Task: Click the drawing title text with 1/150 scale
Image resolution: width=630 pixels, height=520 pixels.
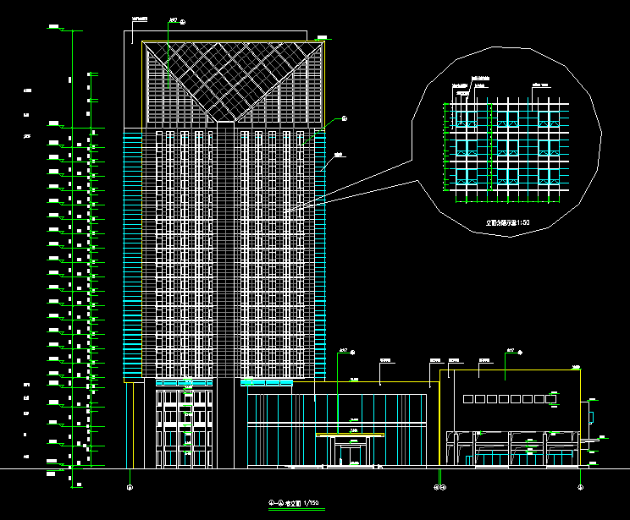Action: 287,503
